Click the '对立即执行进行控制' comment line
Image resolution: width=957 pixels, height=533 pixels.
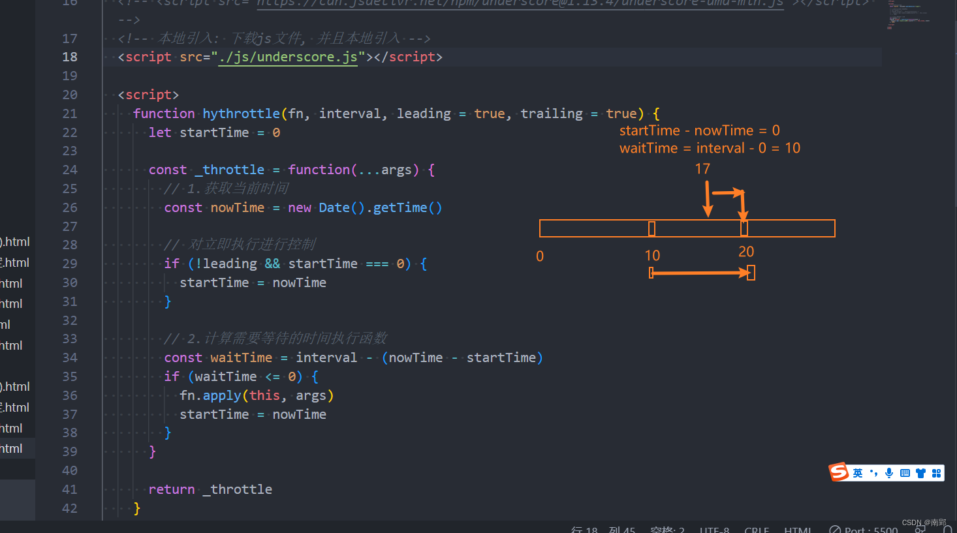pos(240,245)
